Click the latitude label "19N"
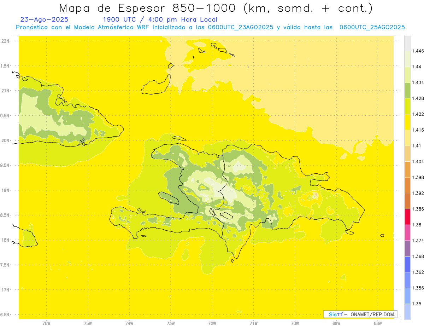This screenshot has width=424, height=328. tap(6, 190)
